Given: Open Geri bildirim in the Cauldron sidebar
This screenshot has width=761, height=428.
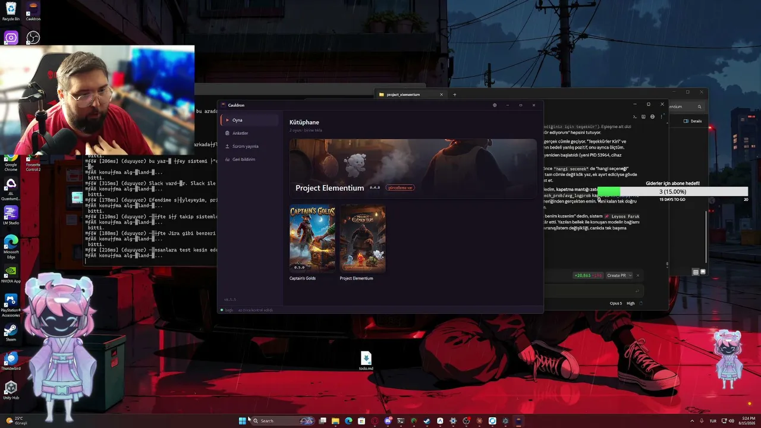Looking at the screenshot, I should point(249,159).
